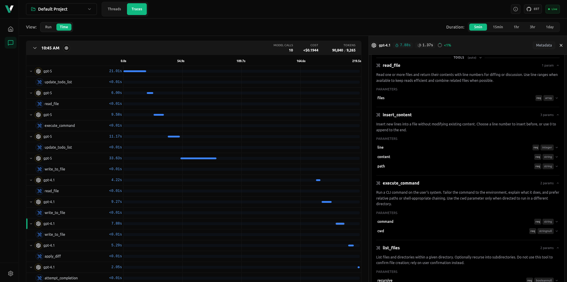The width and height of the screenshot is (567, 282).
Task: Switch to the Threads tab
Action: point(114,9)
